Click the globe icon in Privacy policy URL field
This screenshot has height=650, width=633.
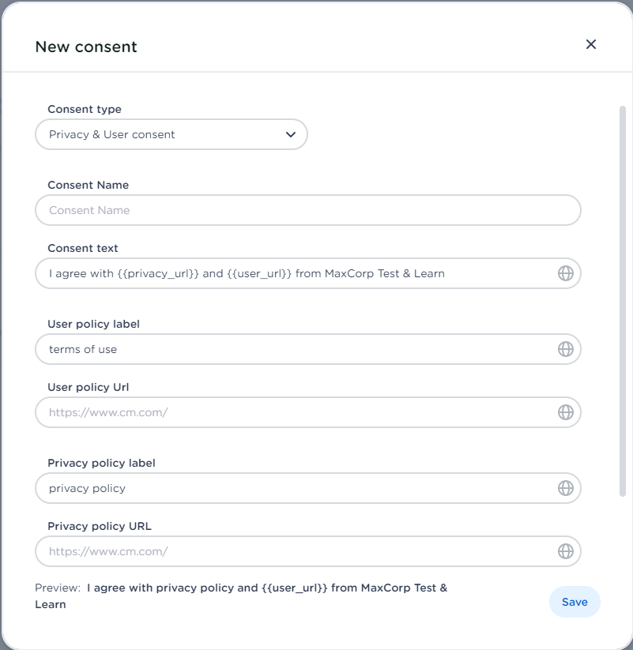(x=565, y=551)
